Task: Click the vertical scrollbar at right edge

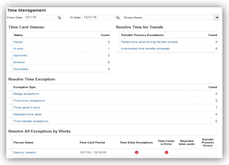Action: pyautogui.click(x=222, y=12)
